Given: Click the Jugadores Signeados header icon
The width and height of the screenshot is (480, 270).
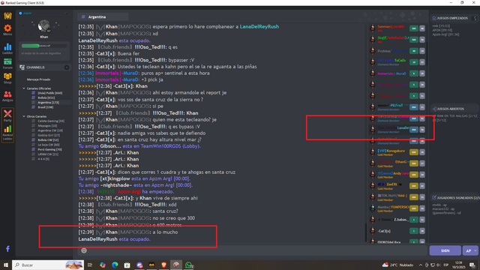Looking at the screenshot, I should click(x=434, y=198).
